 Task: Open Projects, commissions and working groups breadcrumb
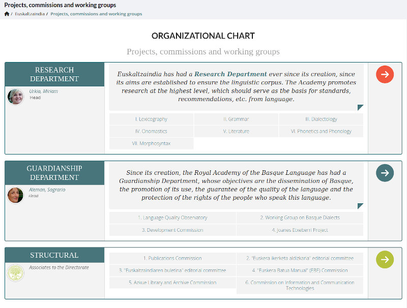click(x=96, y=14)
